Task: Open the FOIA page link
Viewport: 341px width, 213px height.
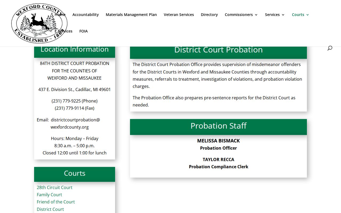Action: (x=83, y=31)
